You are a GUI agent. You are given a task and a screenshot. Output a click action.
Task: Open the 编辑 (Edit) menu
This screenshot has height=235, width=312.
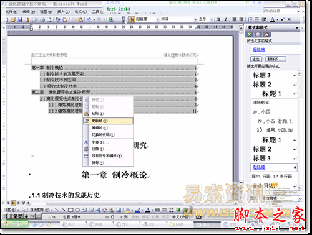[x=29, y=12]
